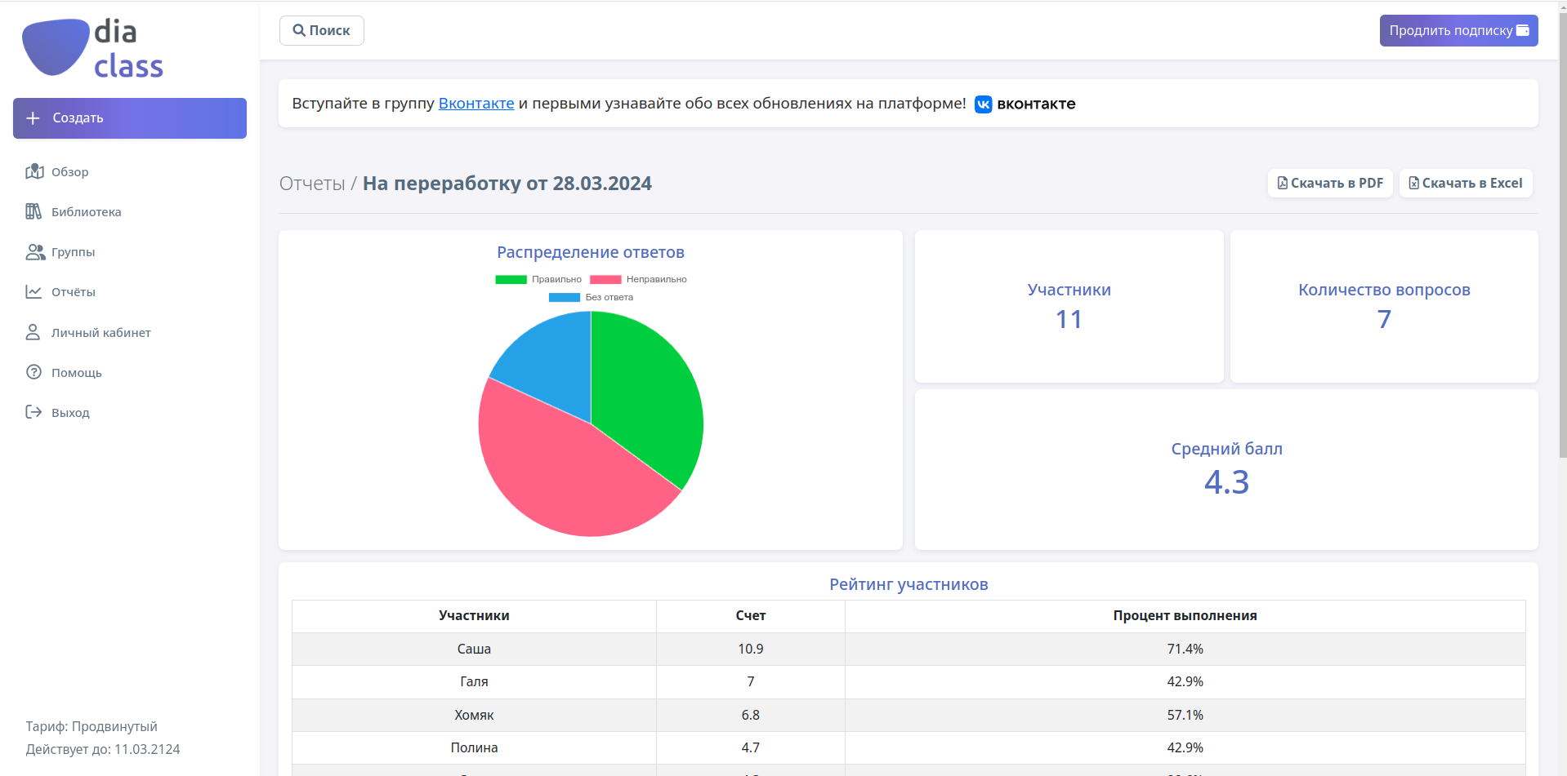Click the Процент выполнения column header
Image resolution: width=1567 pixels, height=776 pixels.
coord(1185,616)
